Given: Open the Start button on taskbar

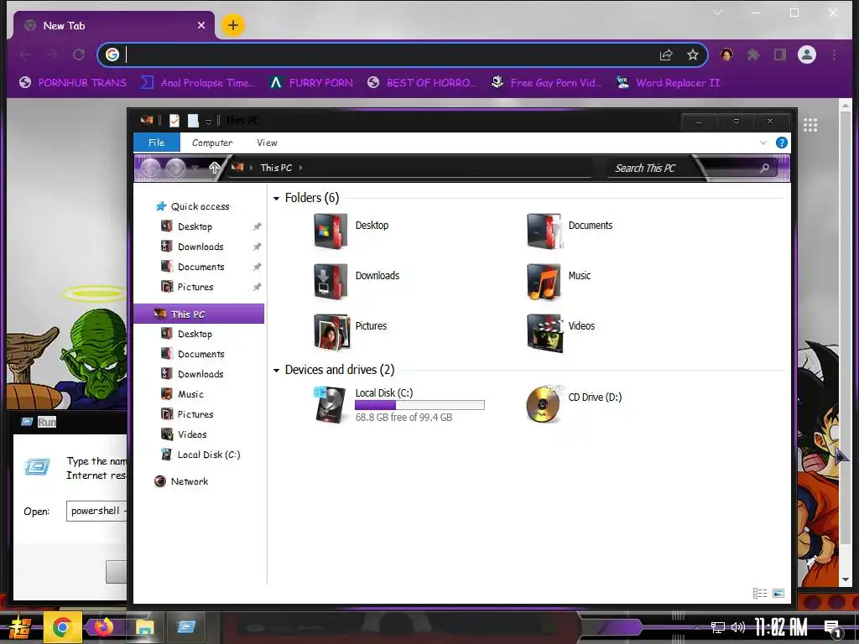Looking at the screenshot, I should point(18,627).
